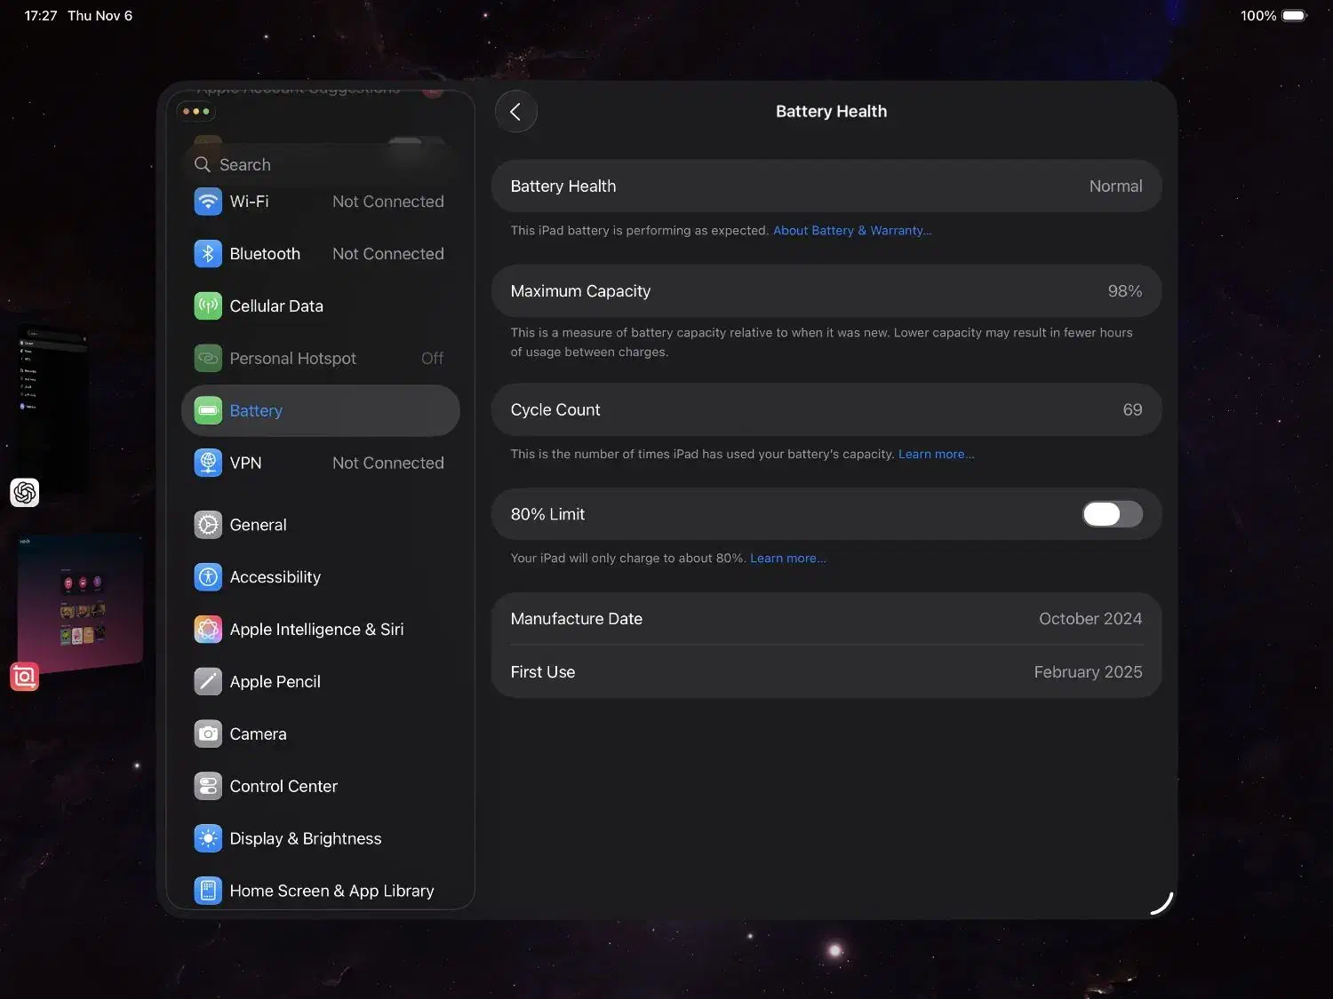This screenshot has height=999, width=1333.
Task: Click Learn more under 80% Limit
Action: point(787,559)
